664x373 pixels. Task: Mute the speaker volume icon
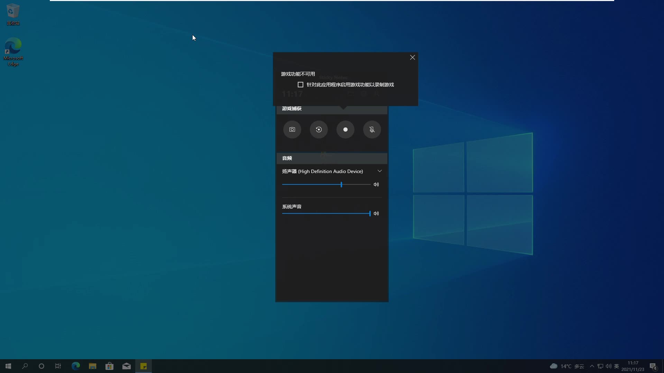pyautogui.click(x=376, y=184)
